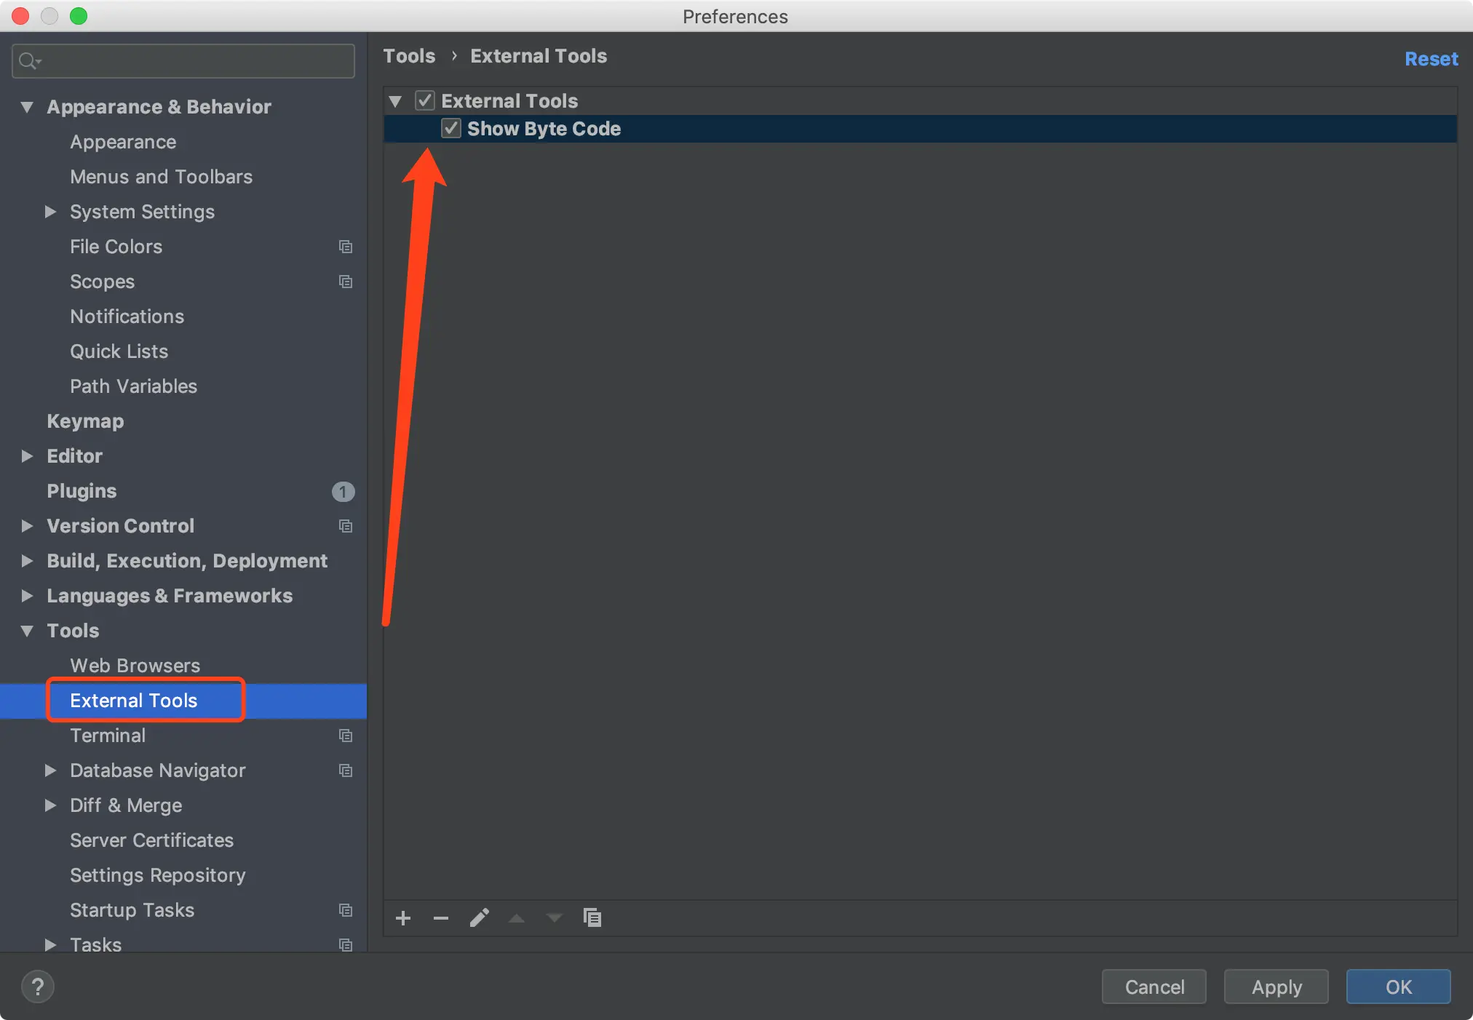Click the move up arrow icon
Viewport: 1473px width, 1020px height.
click(517, 918)
